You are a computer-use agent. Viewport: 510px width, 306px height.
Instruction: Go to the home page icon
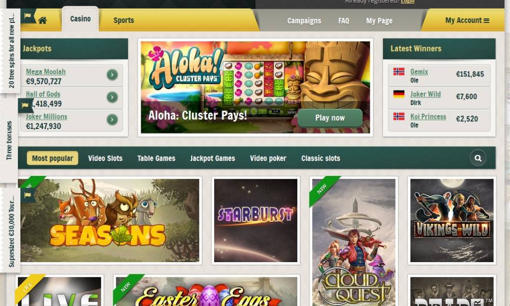43,20
